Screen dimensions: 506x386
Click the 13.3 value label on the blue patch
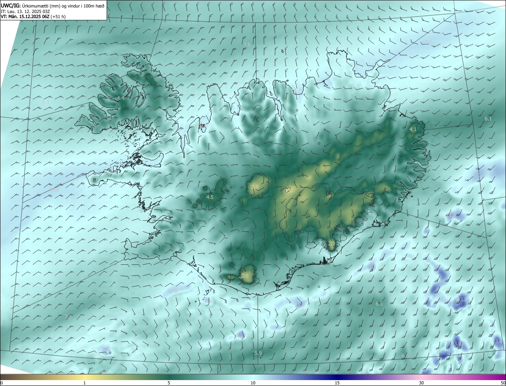(463, 300)
